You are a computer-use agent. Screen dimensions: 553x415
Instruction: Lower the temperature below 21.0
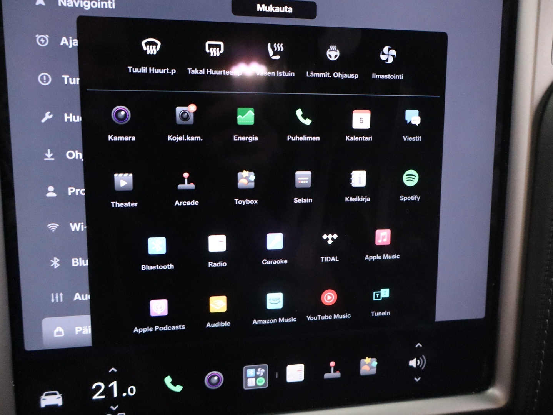[x=114, y=407]
